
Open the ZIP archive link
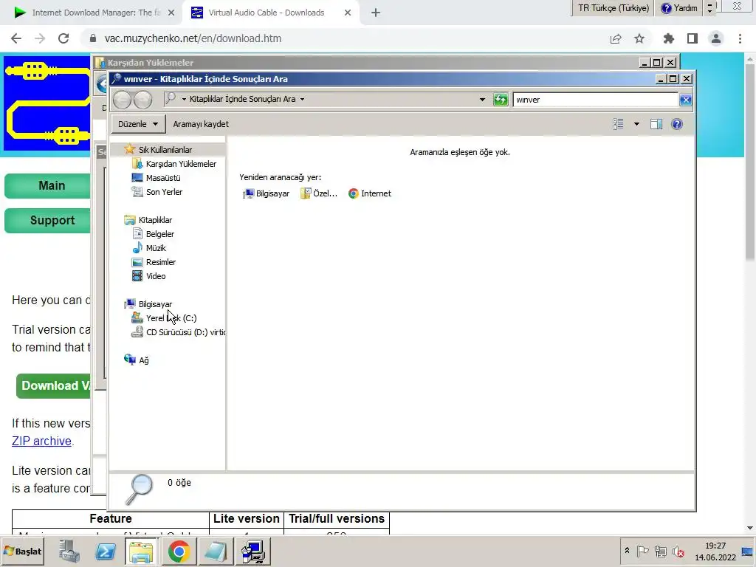coord(41,441)
